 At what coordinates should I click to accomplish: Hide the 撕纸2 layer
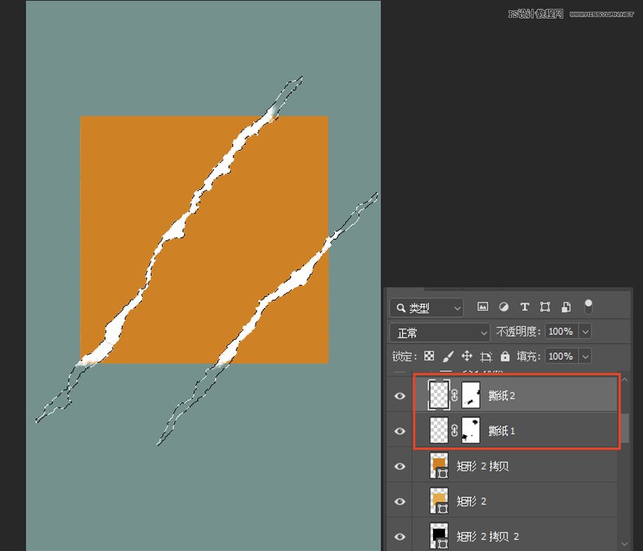click(399, 396)
